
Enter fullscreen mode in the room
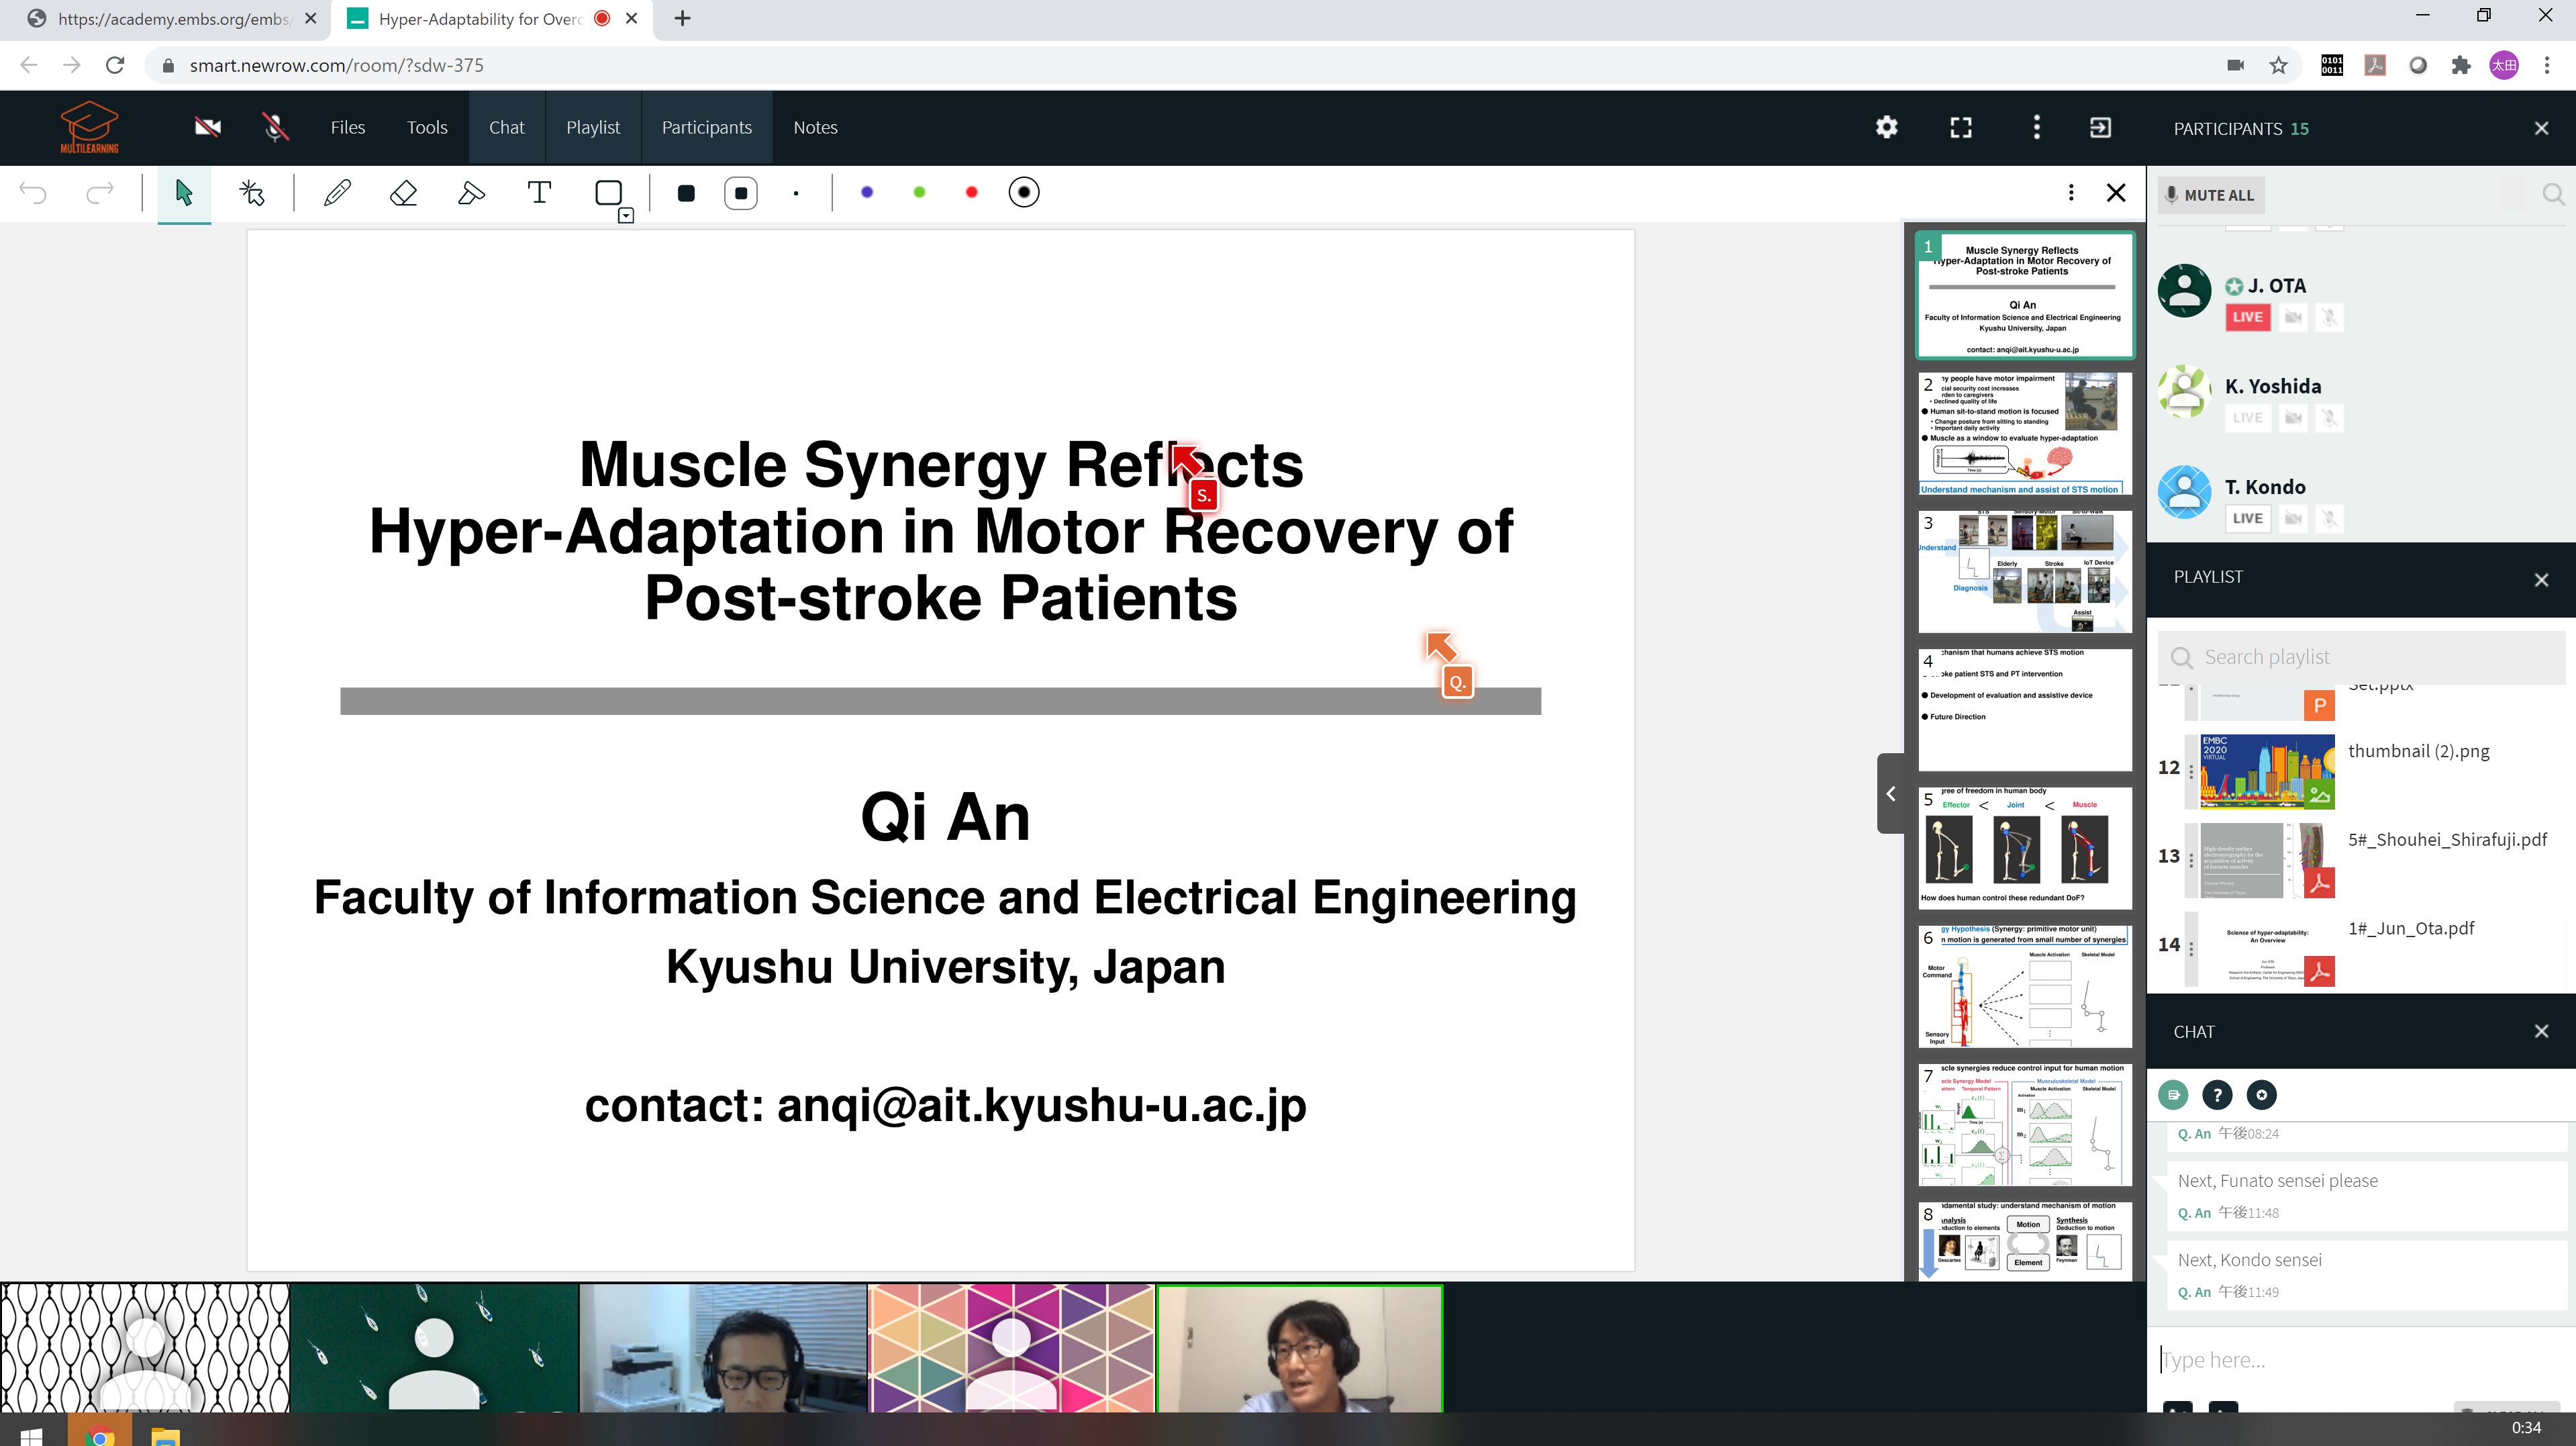click(1961, 127)
